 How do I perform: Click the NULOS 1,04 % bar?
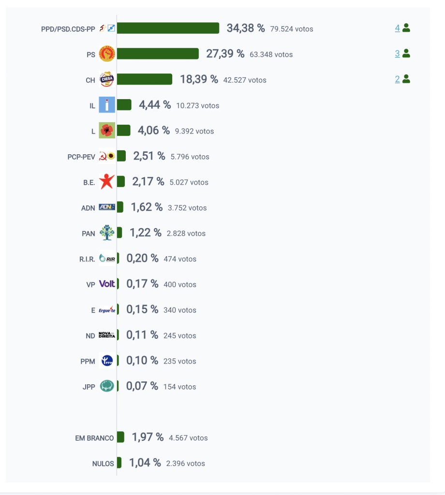[x=119, y=463]
